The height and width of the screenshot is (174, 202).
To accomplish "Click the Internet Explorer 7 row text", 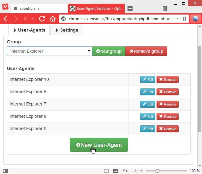I will point(28,104).
